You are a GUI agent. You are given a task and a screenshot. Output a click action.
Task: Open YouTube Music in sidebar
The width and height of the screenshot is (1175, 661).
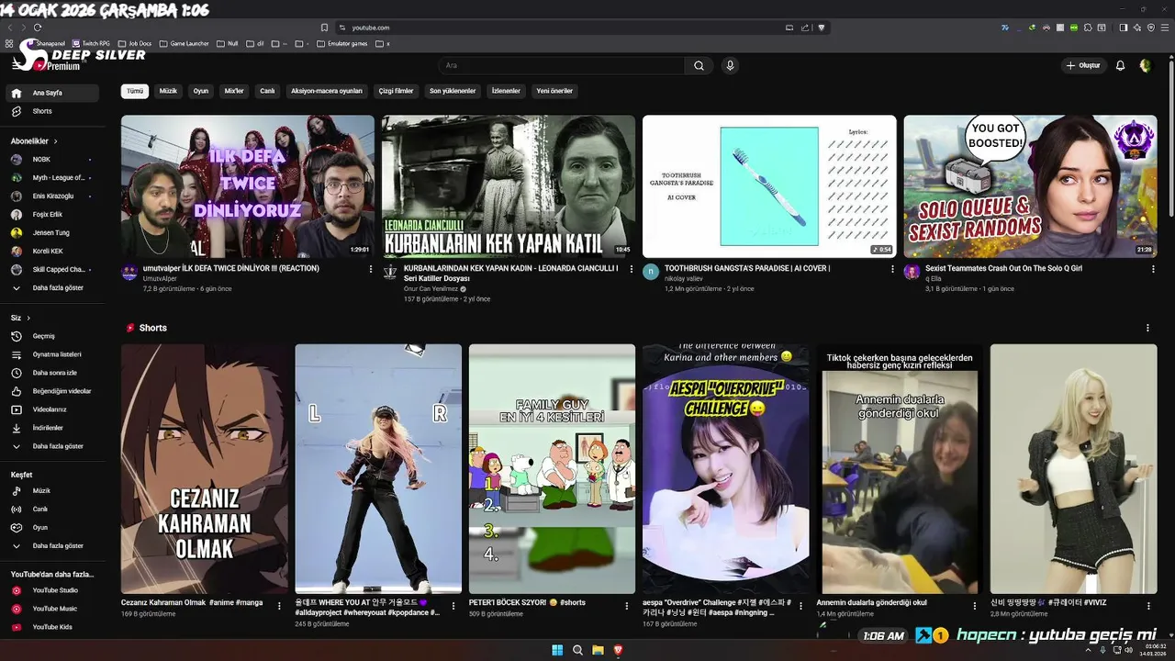click(51, 609)
